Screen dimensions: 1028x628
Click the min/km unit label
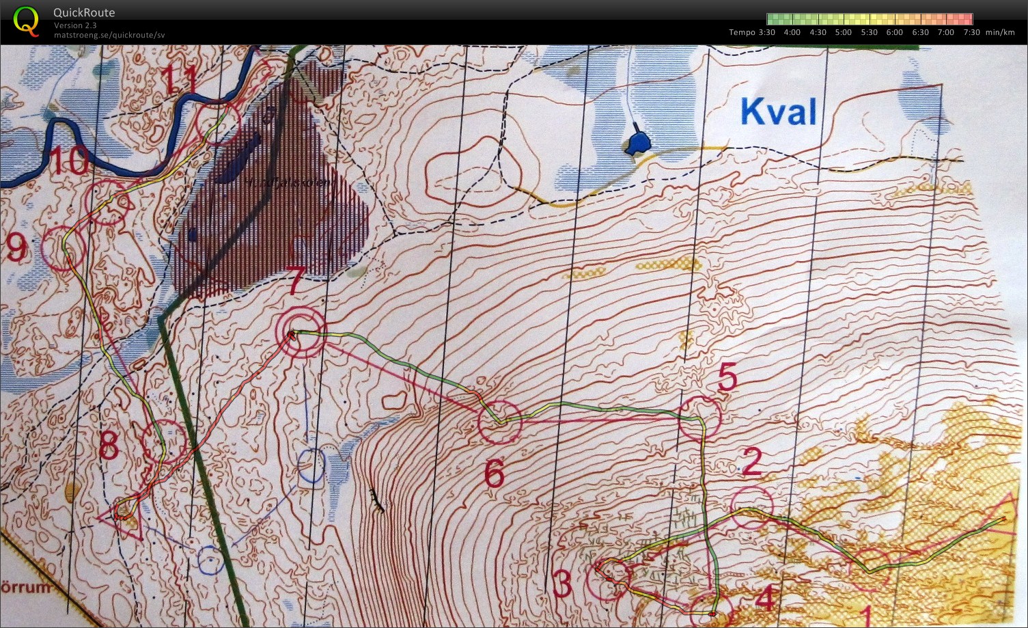1000,32
